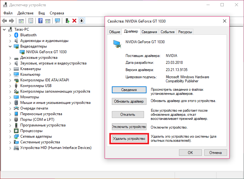
Task: Click the mouse icon for Мыши
Action: (16, 103)
